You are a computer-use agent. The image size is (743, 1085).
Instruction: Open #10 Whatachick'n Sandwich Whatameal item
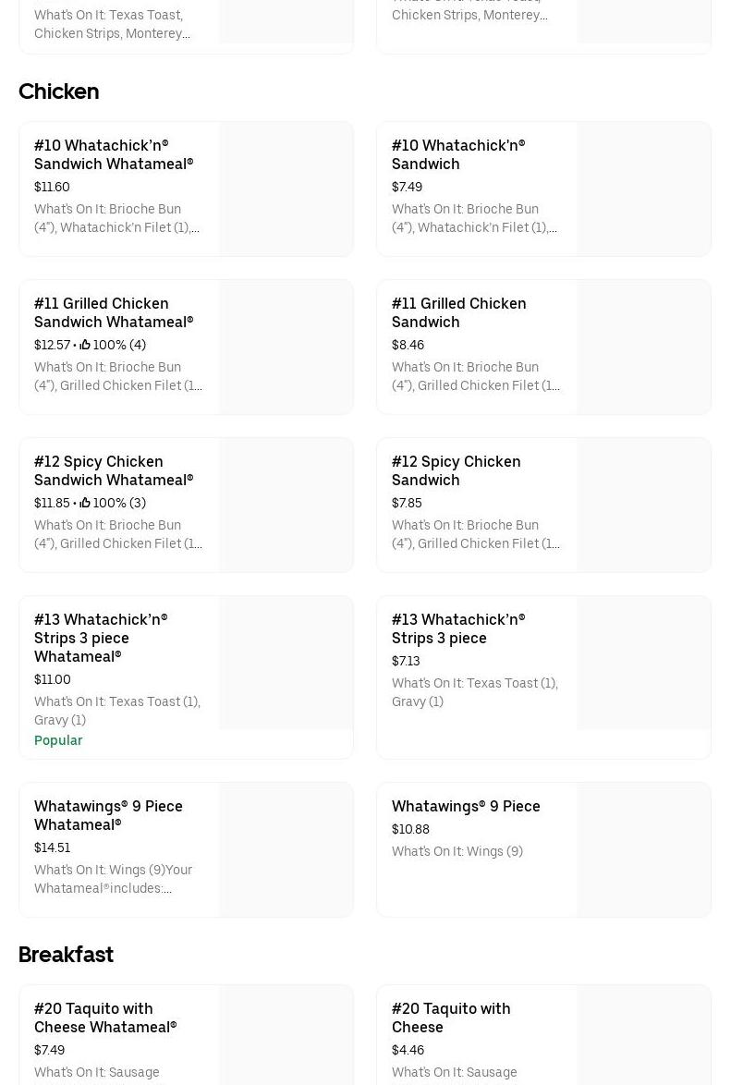[114, 154]
